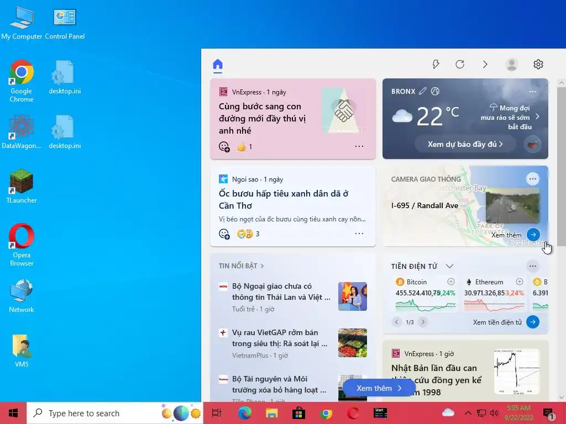Open news widget settings gear
The height and width of the screenshot is (424, 566).
click(x=538, y=65)
